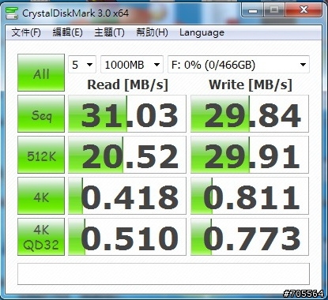
Task: Select the 512K write result 29.91
Action: 250,155
